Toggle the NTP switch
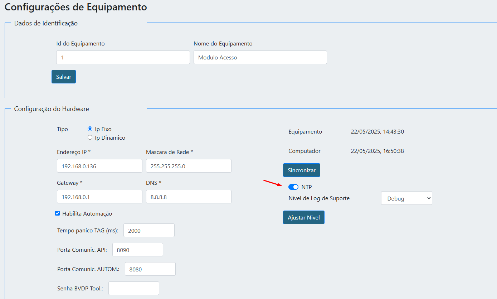The image size is (497, 299). coord(293,187)
